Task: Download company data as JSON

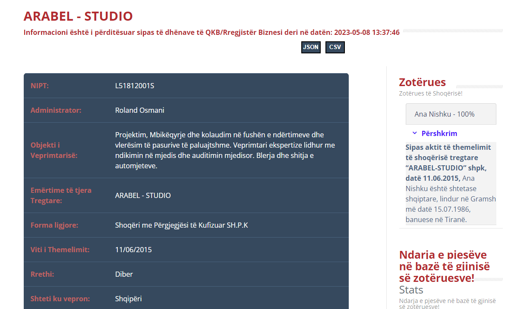Action: (311, 47)
